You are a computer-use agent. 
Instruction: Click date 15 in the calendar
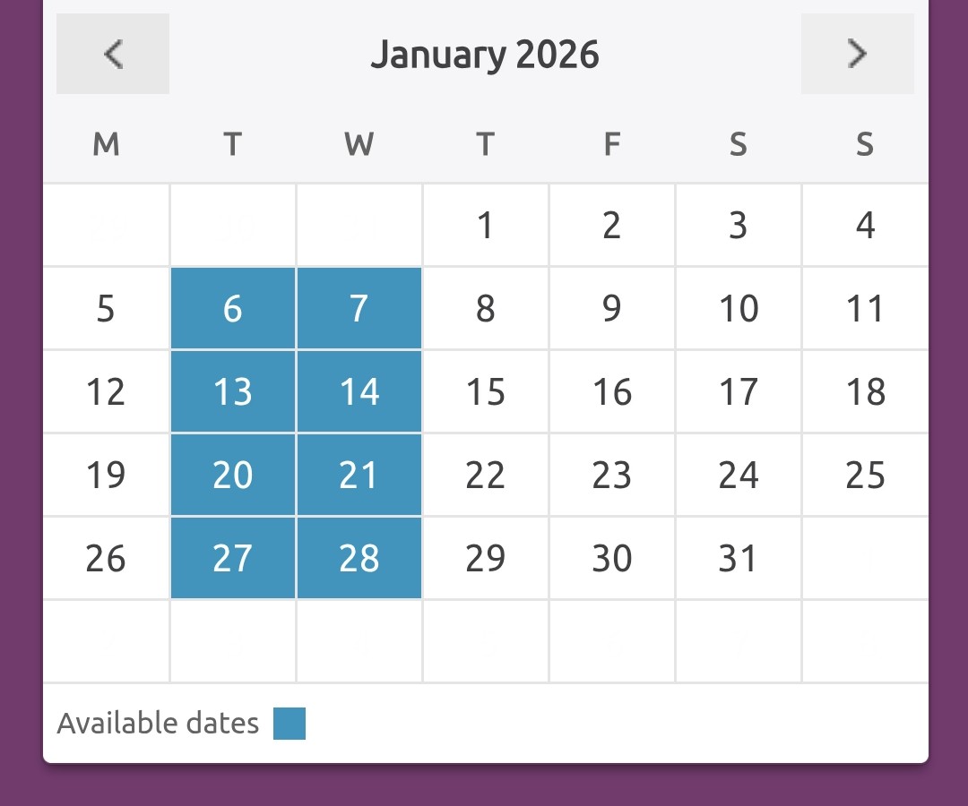pyautogui.click(x=486, y=391)
